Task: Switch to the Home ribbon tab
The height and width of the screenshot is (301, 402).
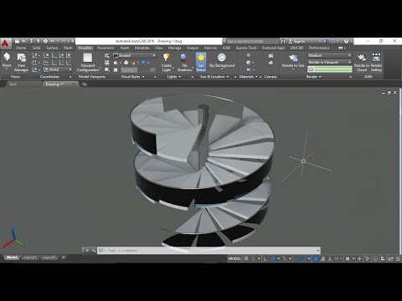Action: tap(21, 48)
